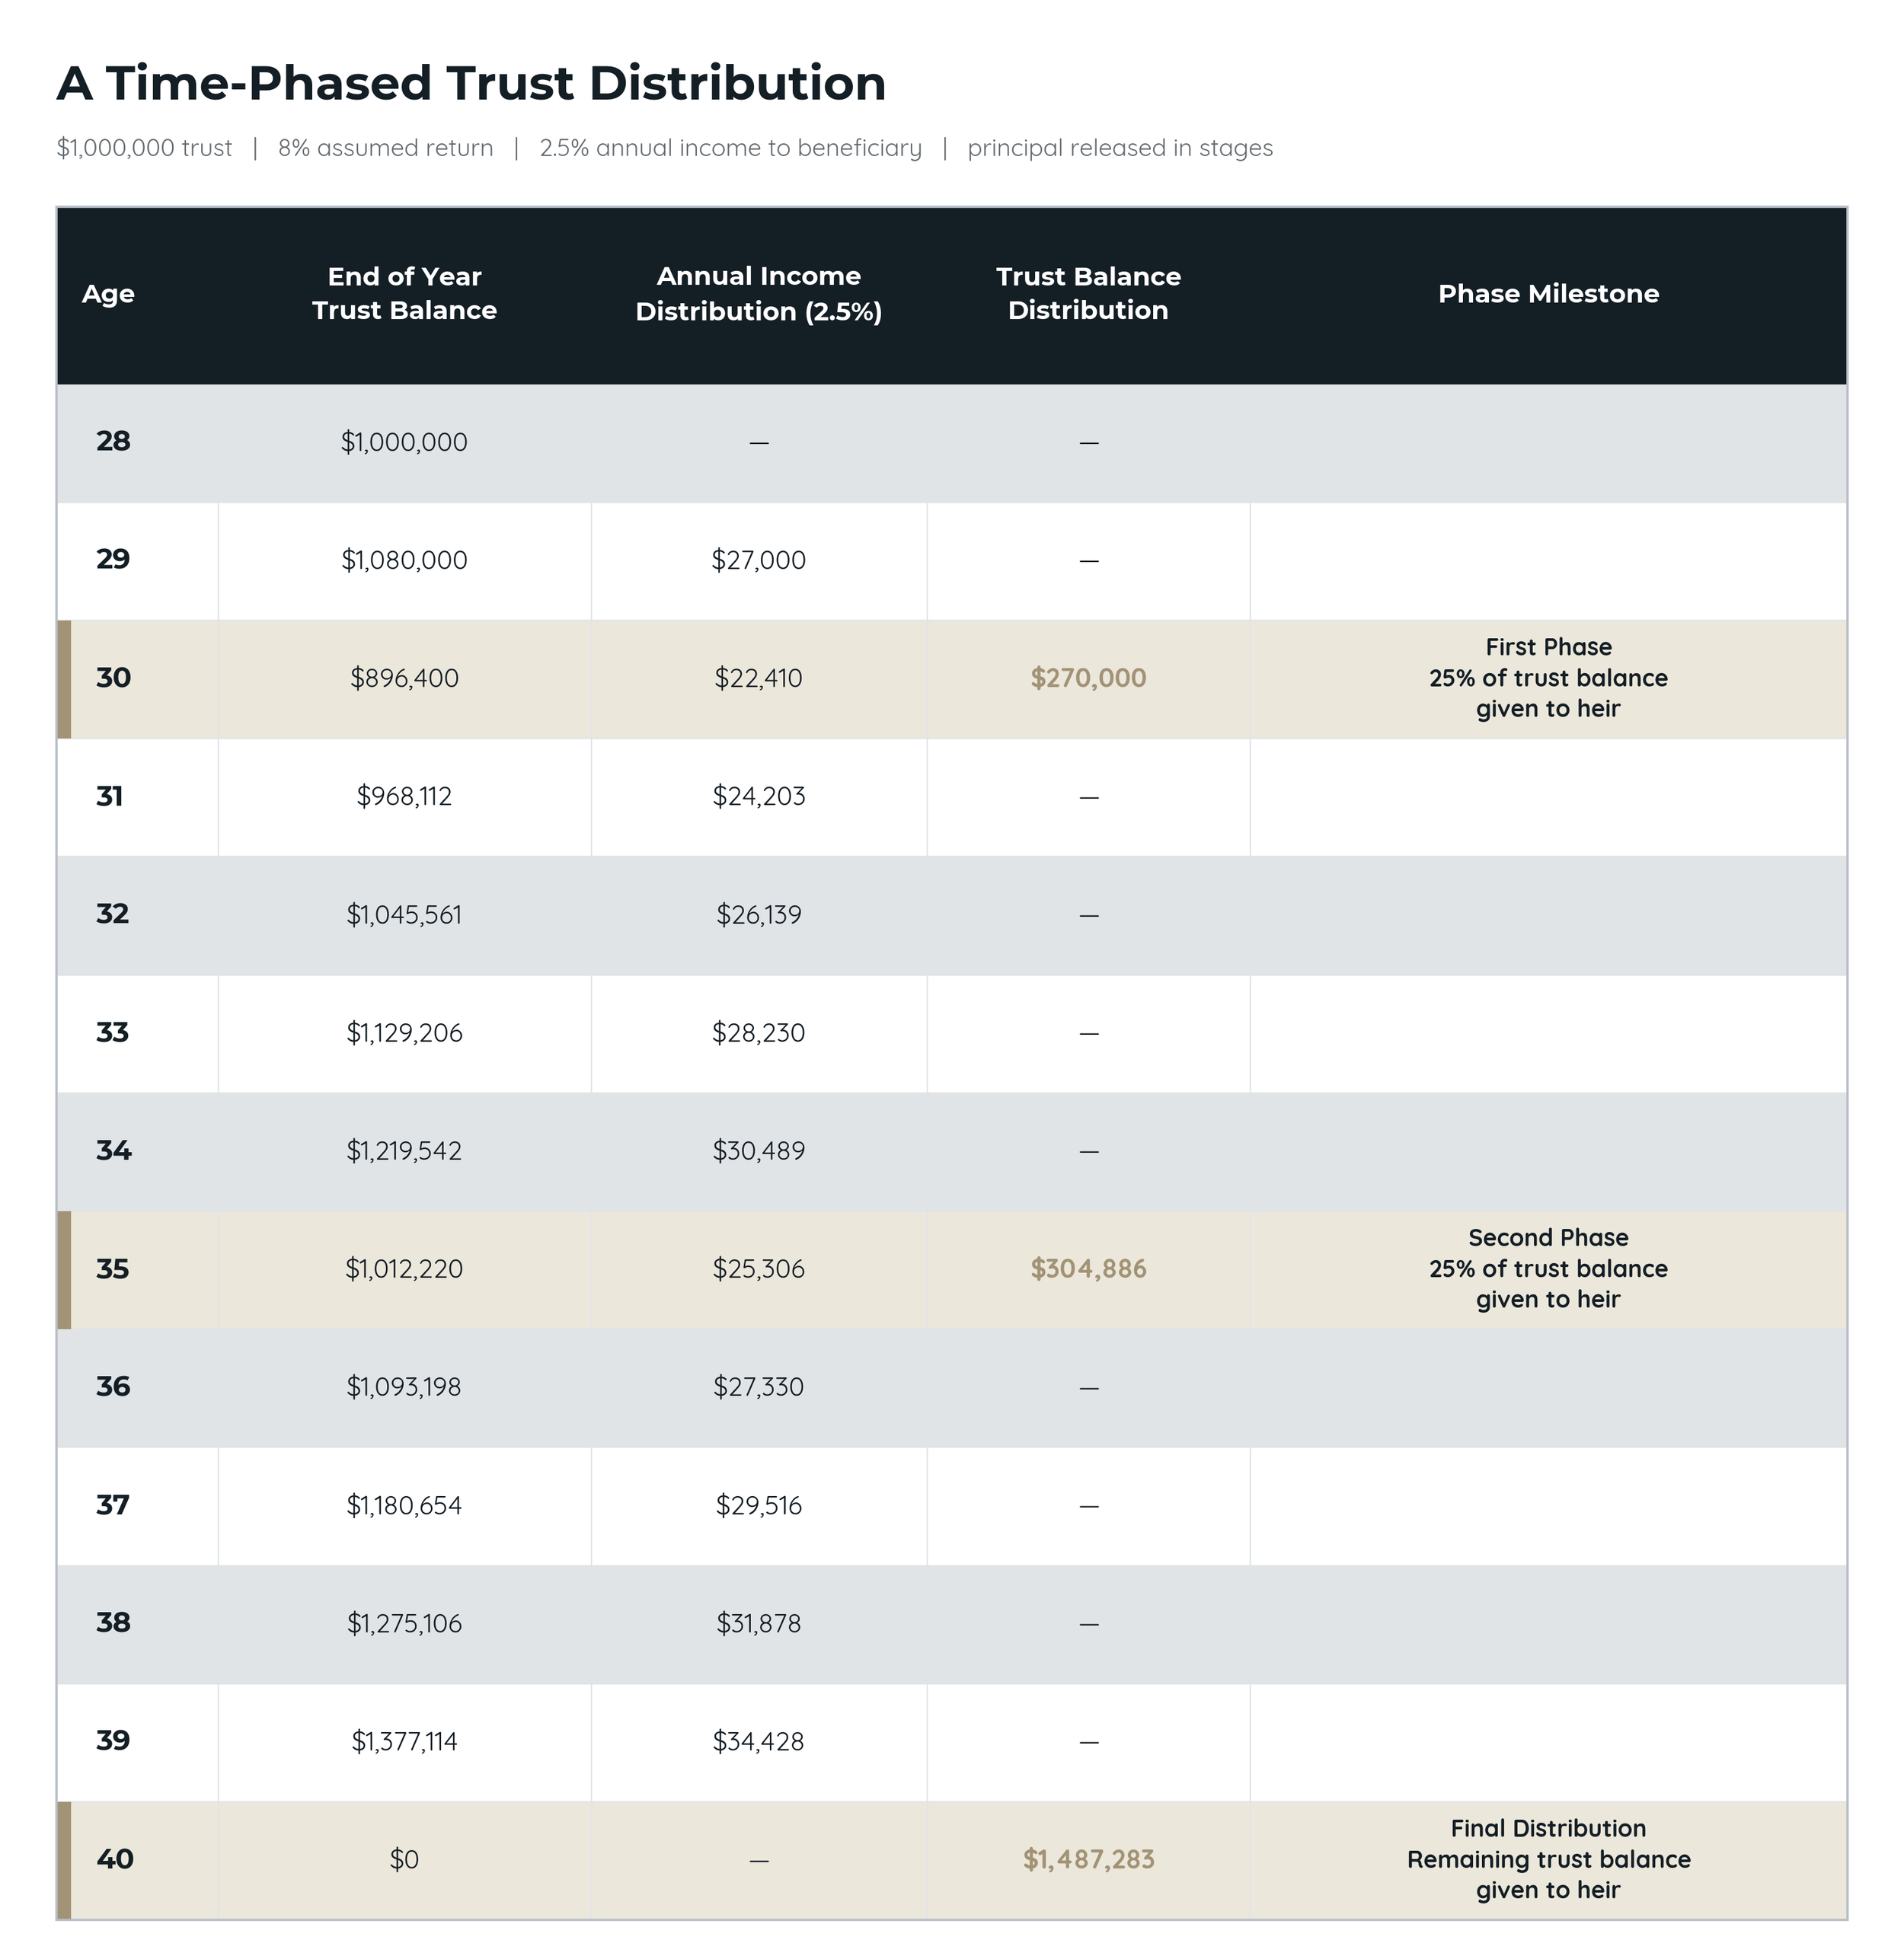This screenshot has height=1956, width=1904.
Task: Click the $22,410 income cell
Action: point(758,678)
